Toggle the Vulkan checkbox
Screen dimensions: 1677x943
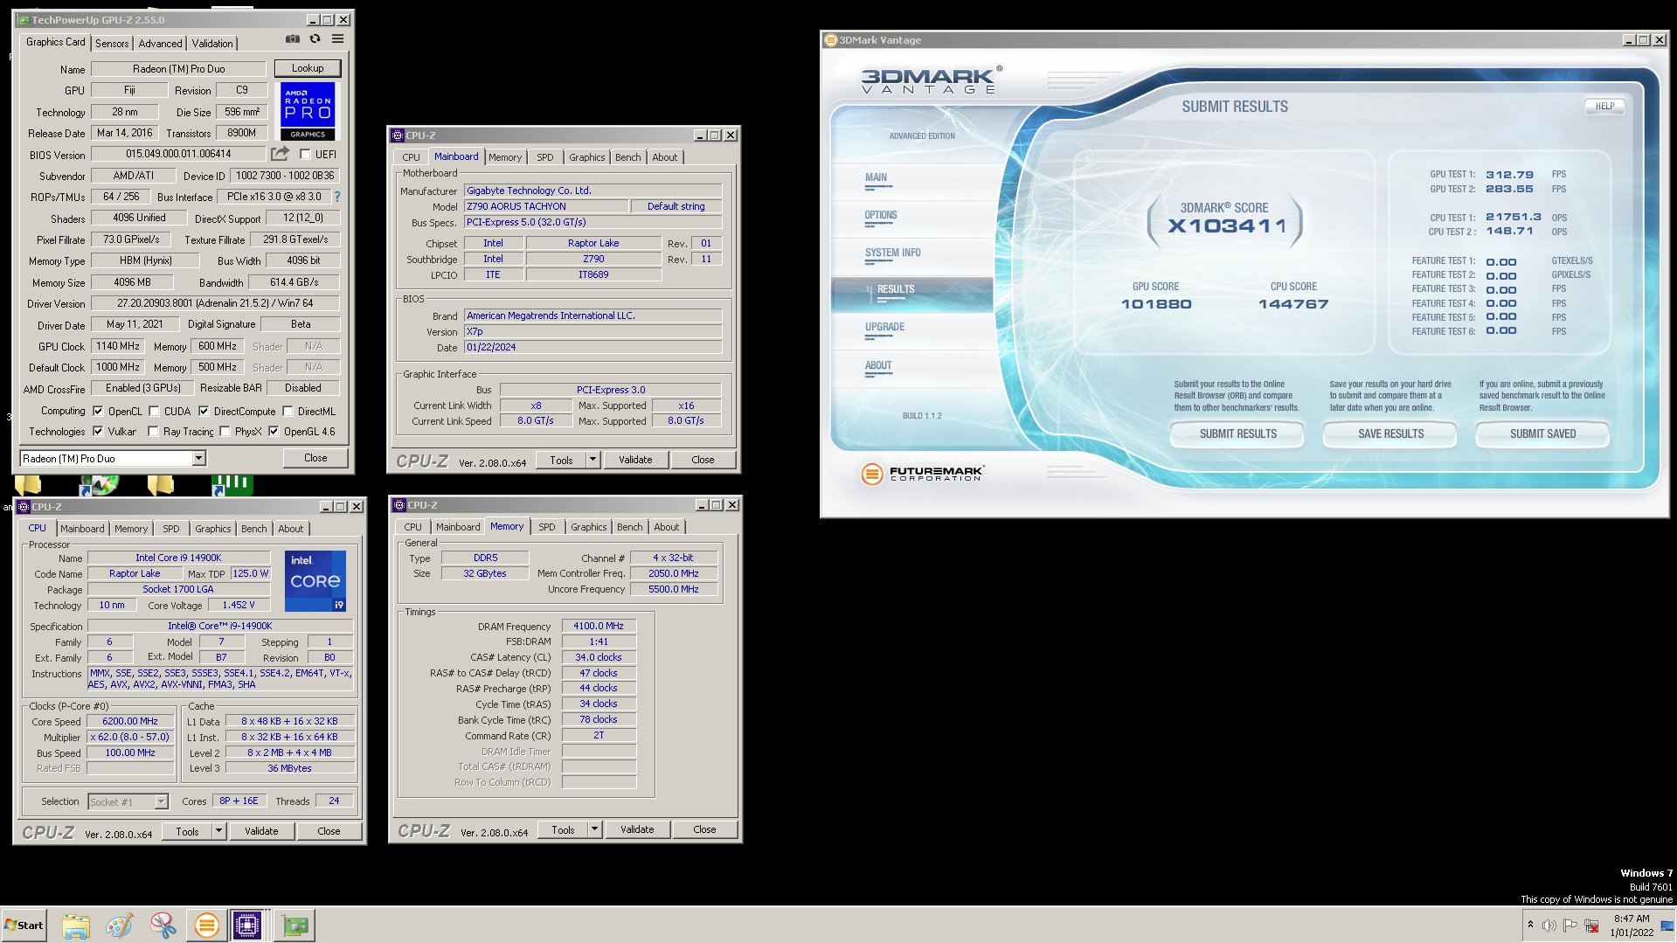coord(98,431)
